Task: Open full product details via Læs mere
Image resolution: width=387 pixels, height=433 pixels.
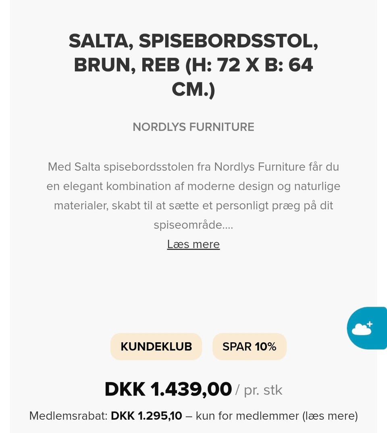Action: (x=193, y=244)
